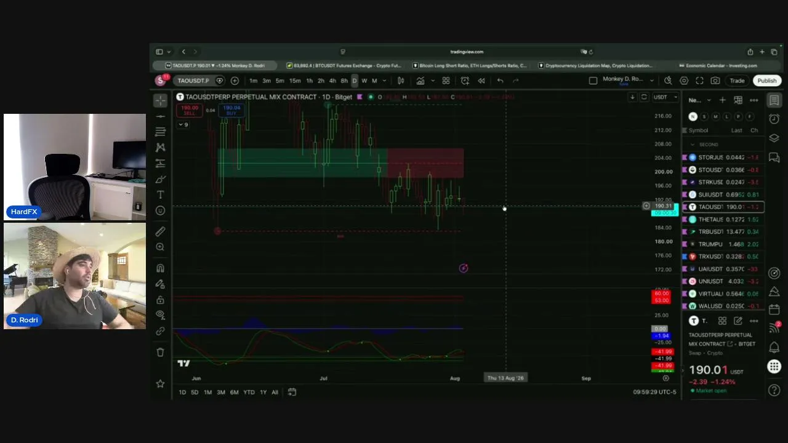The width and height of the screenshot is (788, 443).
Task: Create an alert from the toolbar
Action: [465, 81]
